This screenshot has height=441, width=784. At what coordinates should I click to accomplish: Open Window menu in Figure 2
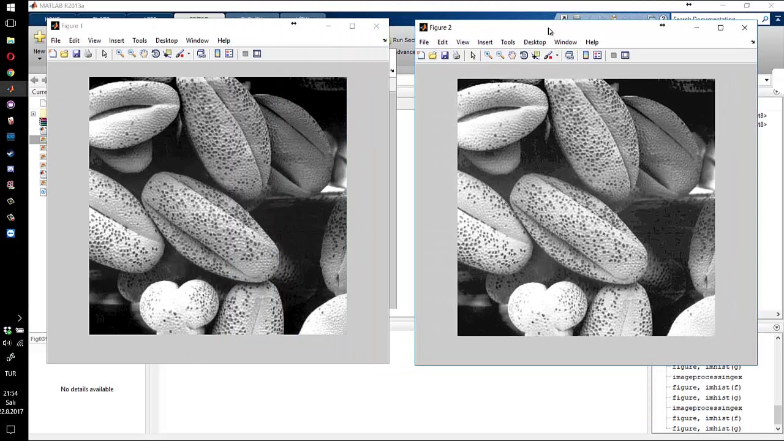[565, 42]
